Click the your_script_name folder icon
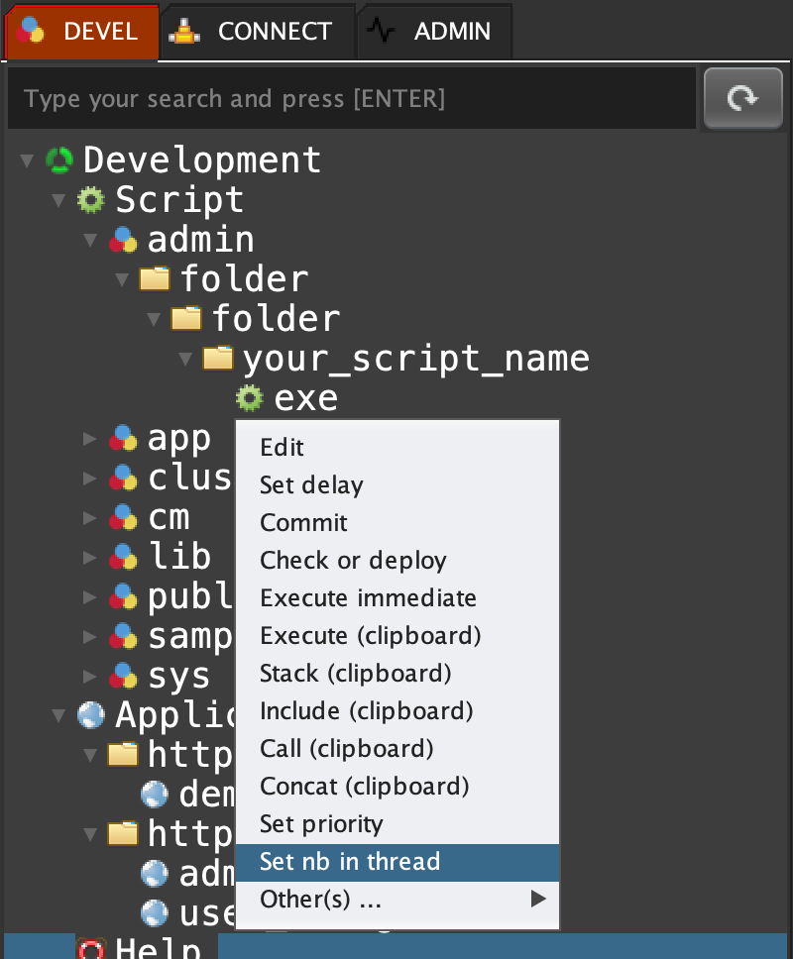Screen dimensions: 793x959 pyautogui.click(x=218, y=358)
